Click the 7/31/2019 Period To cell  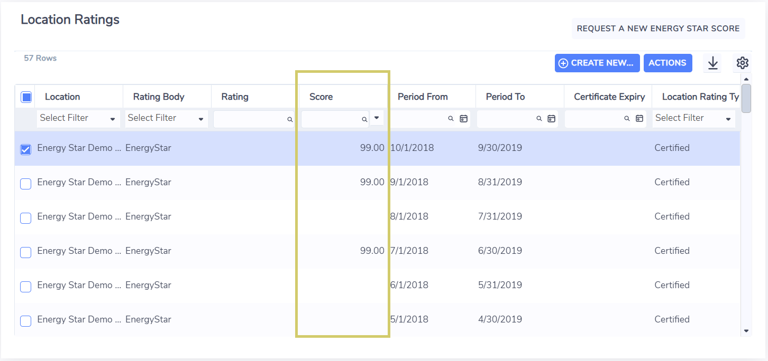500,216
